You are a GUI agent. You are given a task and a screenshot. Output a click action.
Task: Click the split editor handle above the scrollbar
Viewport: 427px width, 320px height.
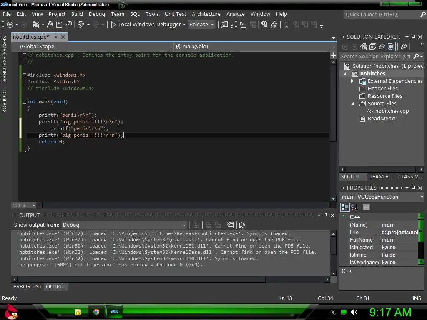(x=333, y=55)
